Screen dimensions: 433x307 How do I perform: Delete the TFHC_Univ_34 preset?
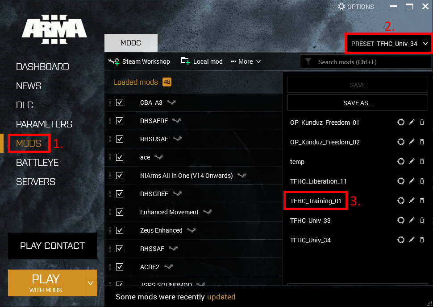(422, 240)
